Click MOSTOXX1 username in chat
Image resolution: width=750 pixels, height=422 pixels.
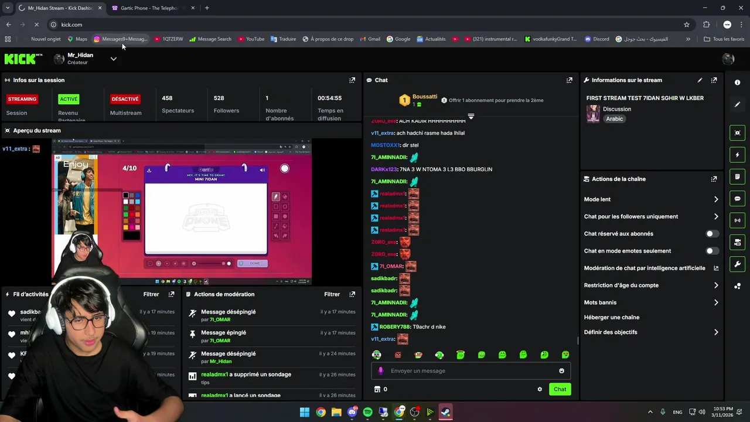point(385,145)
